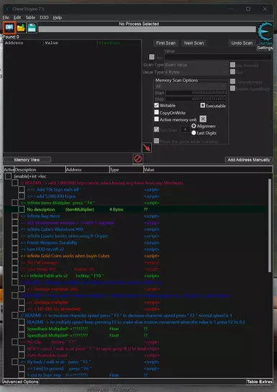The height and width of the screenshot is (392, 277).
Task: Click the X icon beside Active memory only
Action: pyautogui.click(x=203, y=119)
